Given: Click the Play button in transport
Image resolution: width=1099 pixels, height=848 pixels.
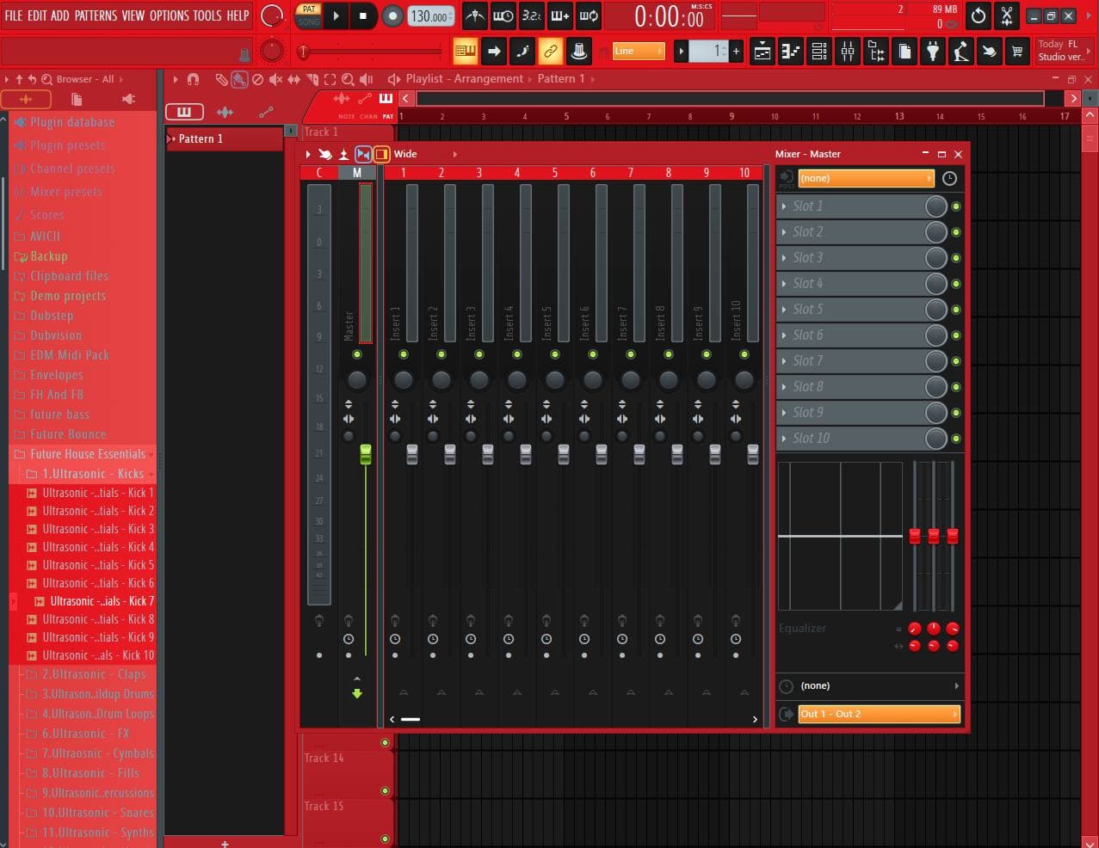Looking at the screenshot, I should [336, 15].
